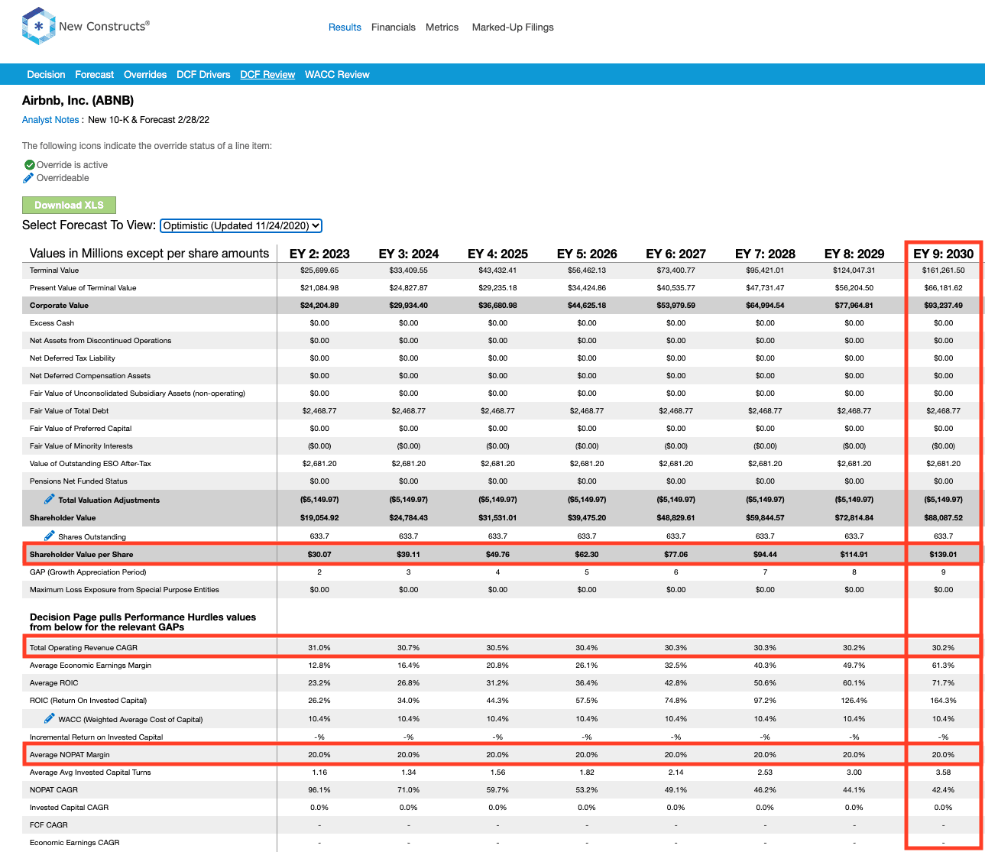Click the Airbnb, Inc. (ABNB) heading
The height and width of the screenshot is (852, 985).
(78, 101)
